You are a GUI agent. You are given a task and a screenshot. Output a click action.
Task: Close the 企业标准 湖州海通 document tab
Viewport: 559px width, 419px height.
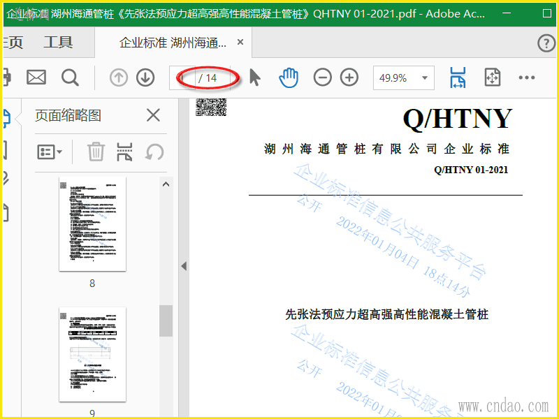point(240,43)
